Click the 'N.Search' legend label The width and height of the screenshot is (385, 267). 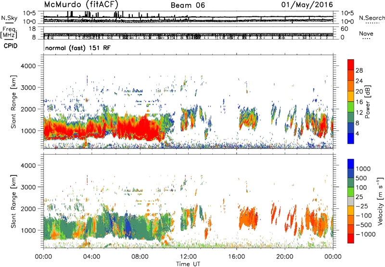(372, 18)
